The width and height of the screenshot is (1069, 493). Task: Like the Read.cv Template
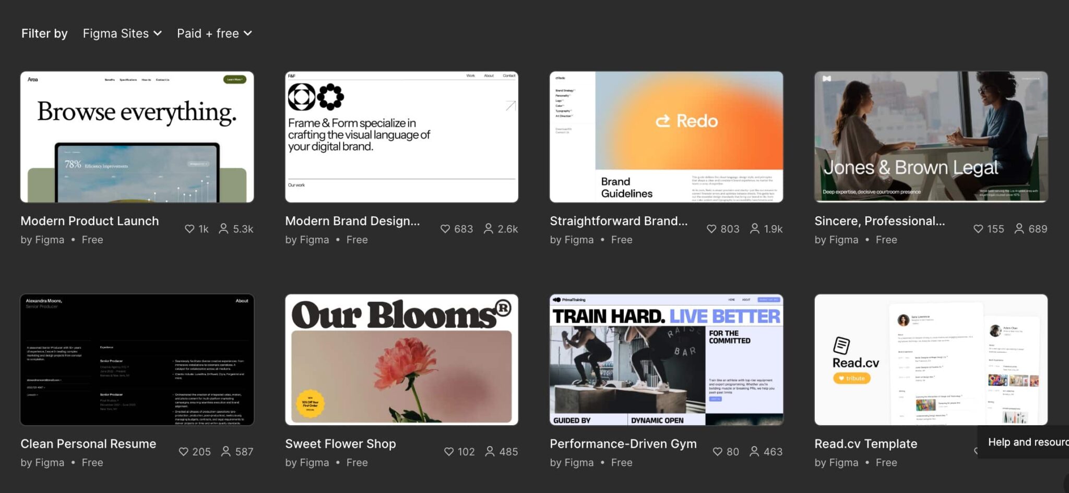[x=979, y=451]
